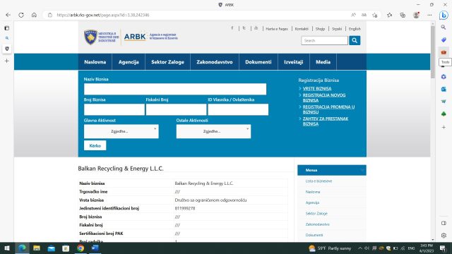Open ZAHTEV ZA PRESTANAK BIZNISA link
Viewport: 452px width, 254px height.
326,121
